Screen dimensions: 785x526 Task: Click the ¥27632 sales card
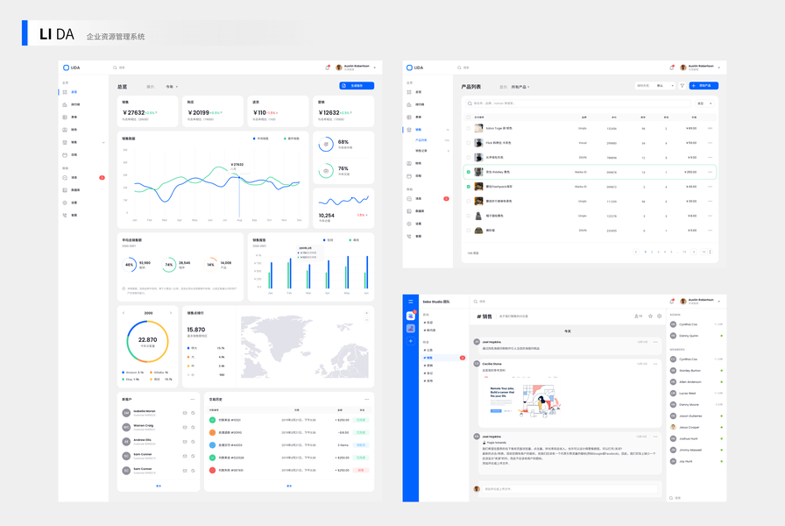(x=148, y=111)
